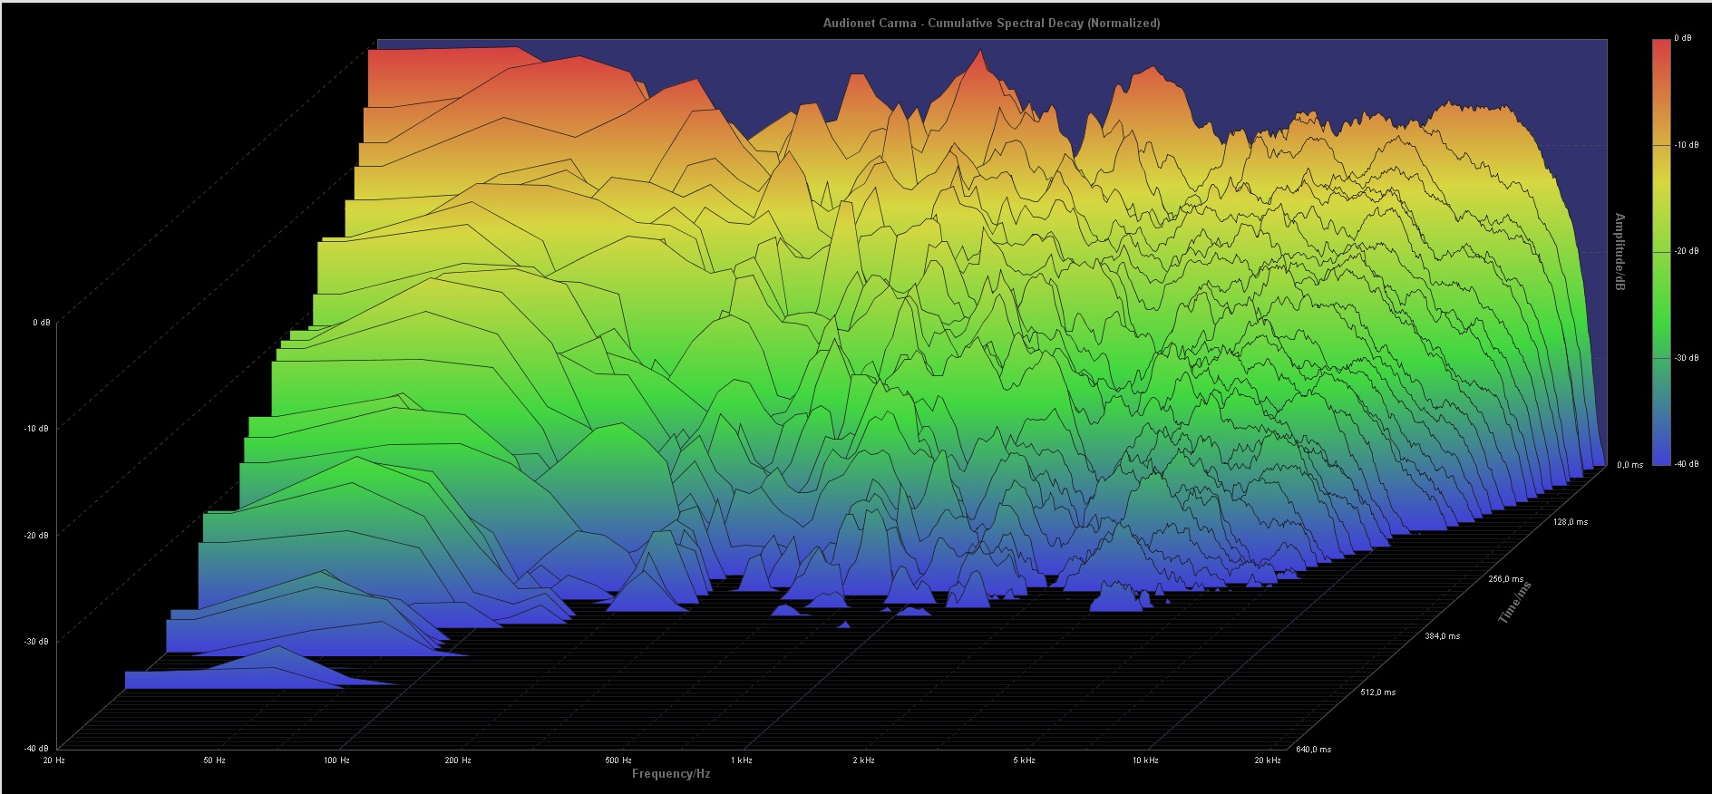
Task: Select the 100 Hz frequency tick label
Action: (x=336, y=760)
